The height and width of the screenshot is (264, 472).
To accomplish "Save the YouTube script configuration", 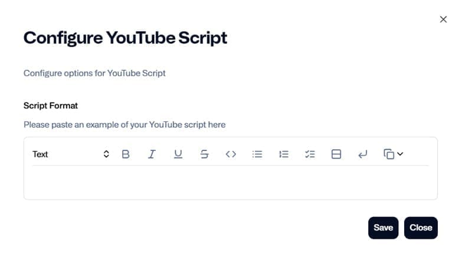I will [383, 228].
